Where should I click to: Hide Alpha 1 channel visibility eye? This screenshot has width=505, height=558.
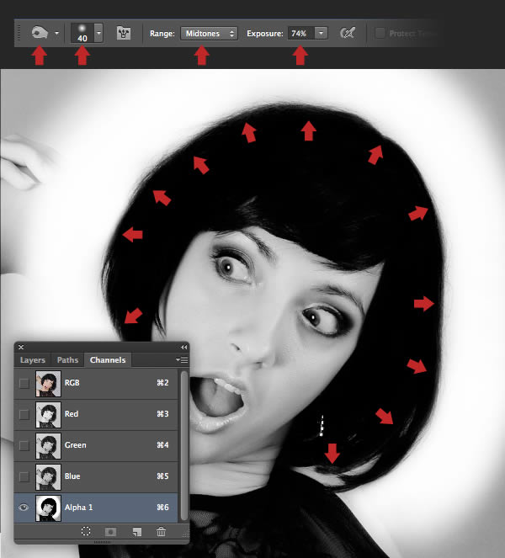pos(24,507)
